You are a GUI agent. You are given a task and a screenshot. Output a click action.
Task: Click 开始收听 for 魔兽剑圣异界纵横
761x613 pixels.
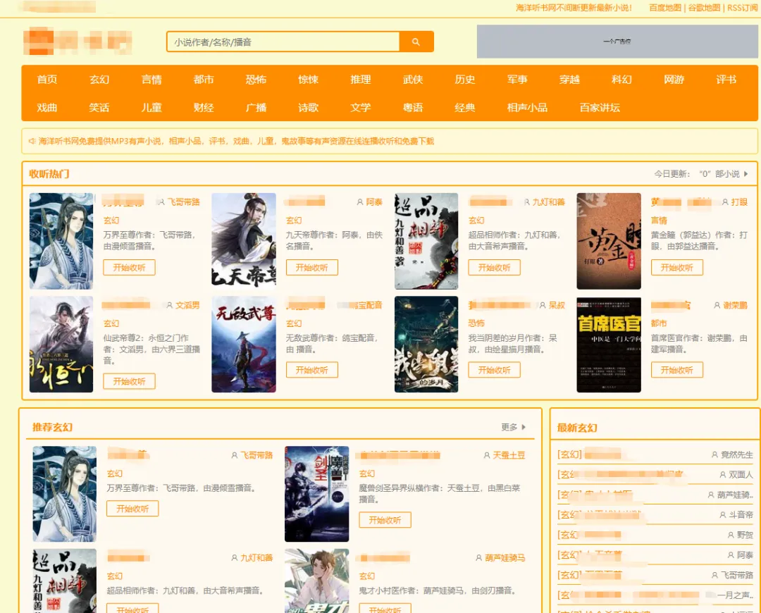[x=385, y=520]
